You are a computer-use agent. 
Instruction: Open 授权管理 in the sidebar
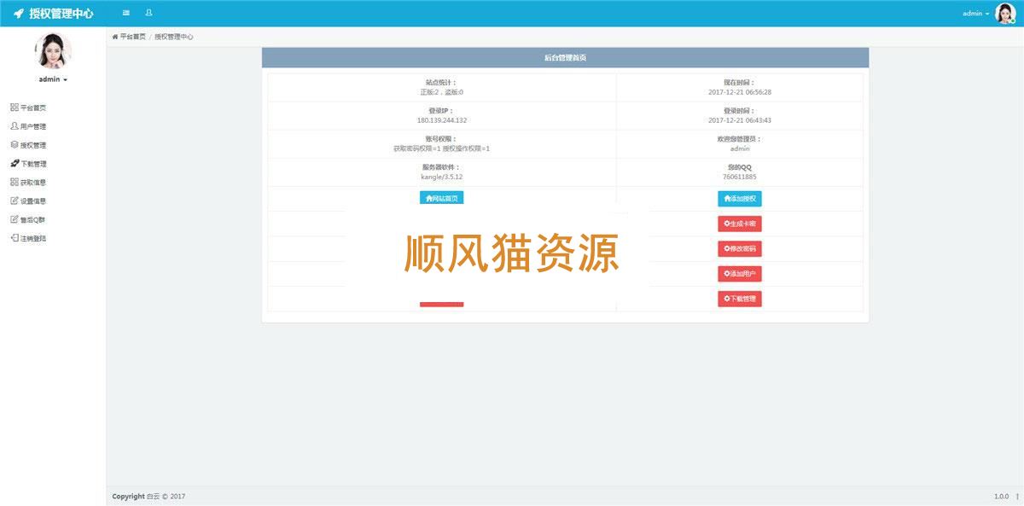(x=28, y=145)
